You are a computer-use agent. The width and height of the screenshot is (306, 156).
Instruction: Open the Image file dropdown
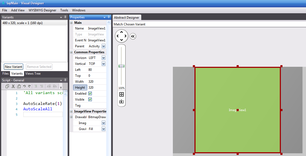(x=104, y=123)
